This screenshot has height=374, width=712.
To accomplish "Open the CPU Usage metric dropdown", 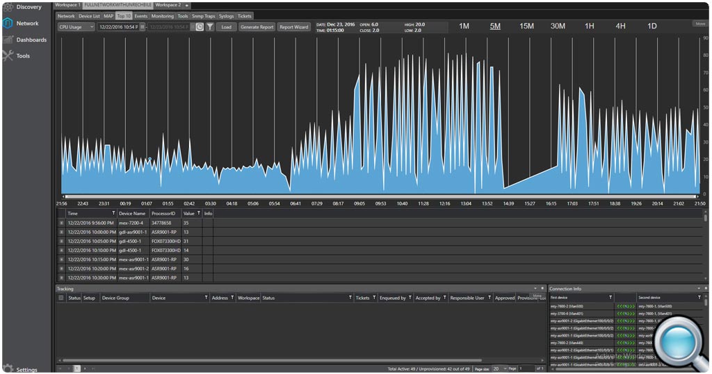I will [76, 27].
